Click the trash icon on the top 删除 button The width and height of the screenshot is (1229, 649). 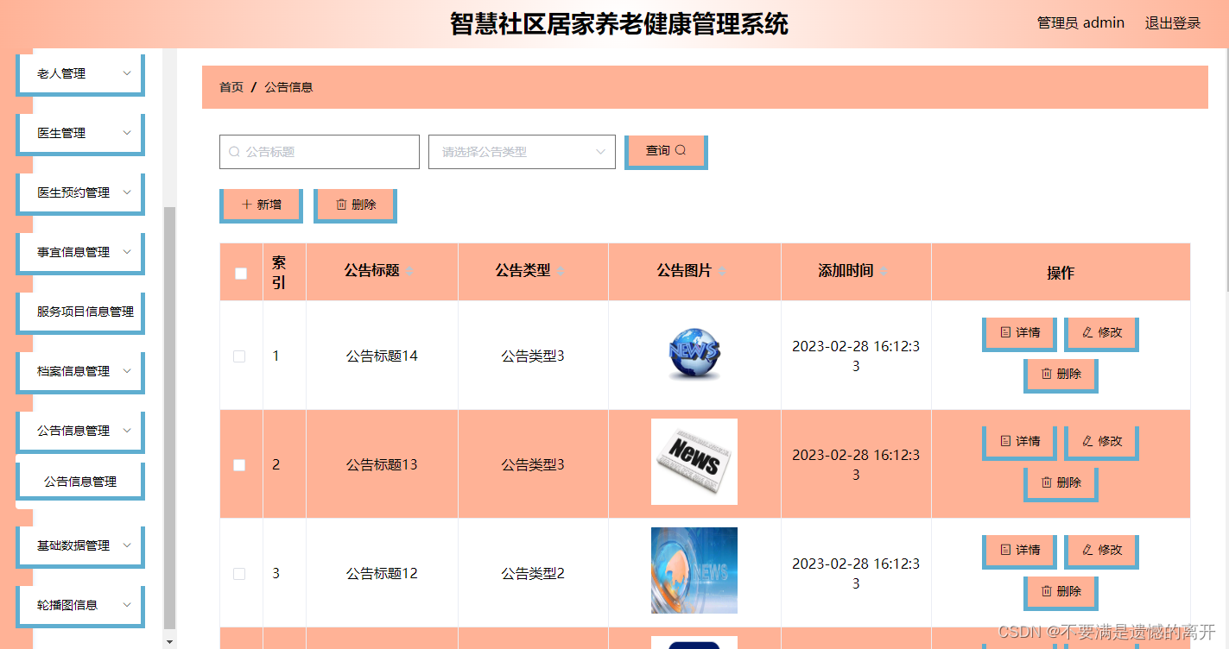click(341, 205)
